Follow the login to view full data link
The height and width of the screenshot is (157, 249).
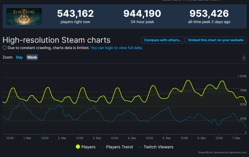click(x=116, y=48)
